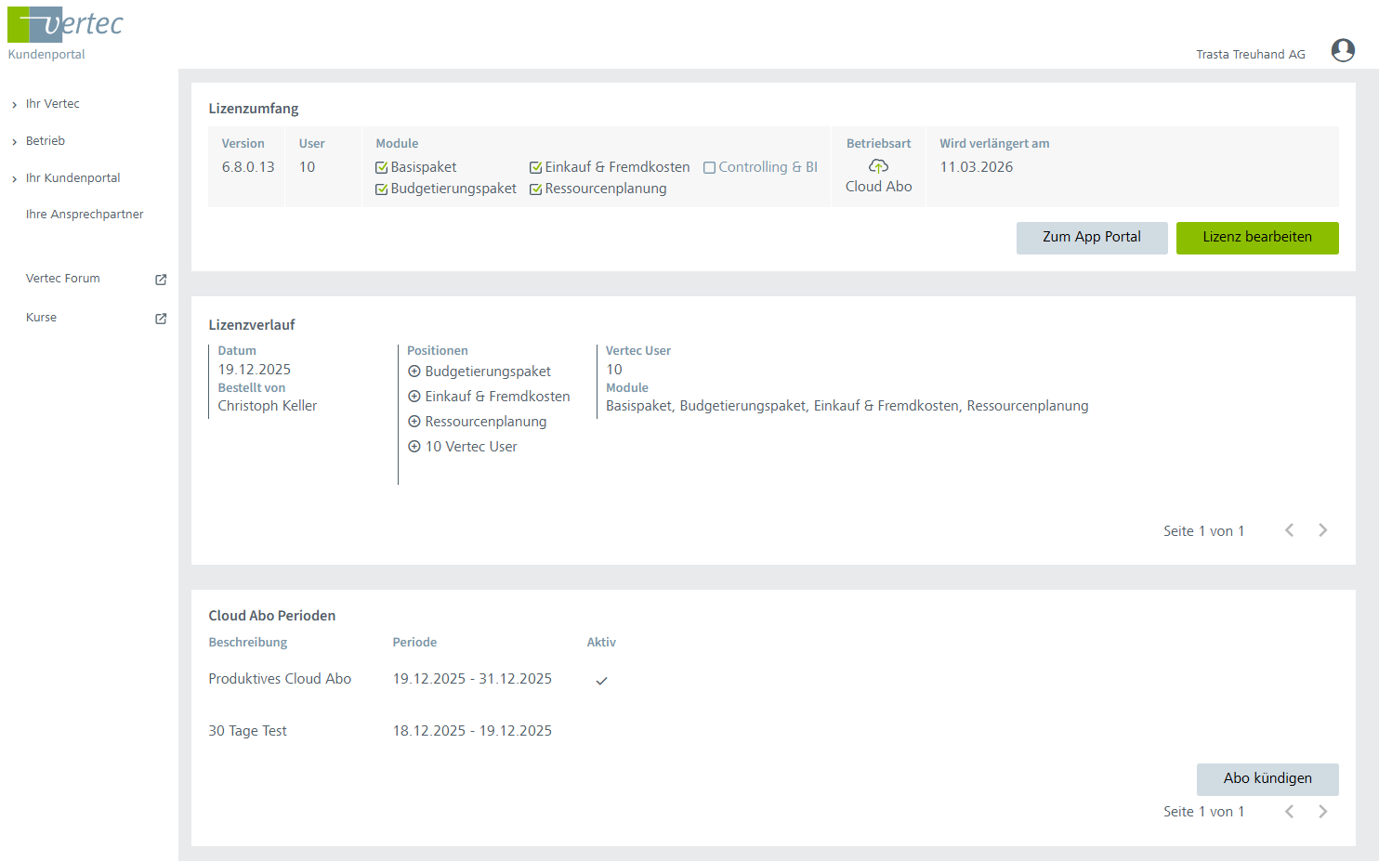
Task: Open the Vertec Forum menu item
Action: click(63, 279)
